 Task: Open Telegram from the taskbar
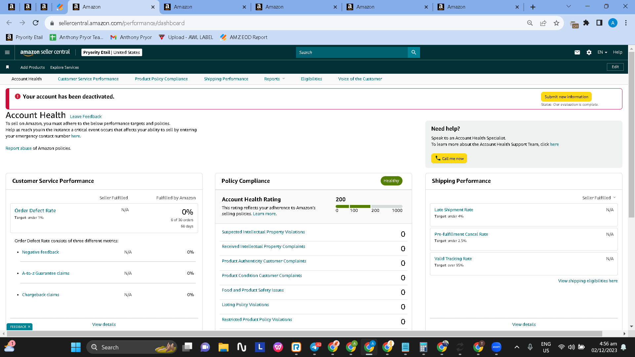315,347
